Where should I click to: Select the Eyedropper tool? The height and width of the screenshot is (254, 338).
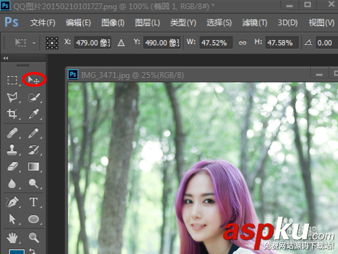click(x=34, y=114)
